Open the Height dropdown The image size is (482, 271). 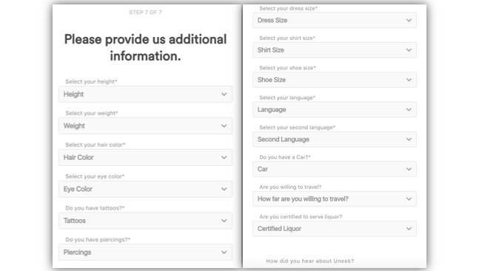click(145, 94)
